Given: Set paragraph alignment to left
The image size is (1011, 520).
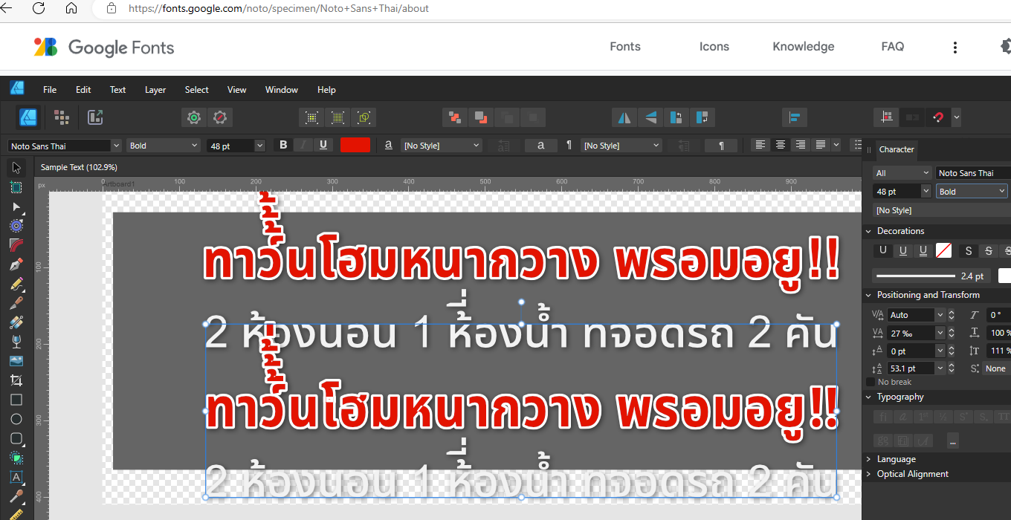Looking at the screenshot, I should 760,145.
